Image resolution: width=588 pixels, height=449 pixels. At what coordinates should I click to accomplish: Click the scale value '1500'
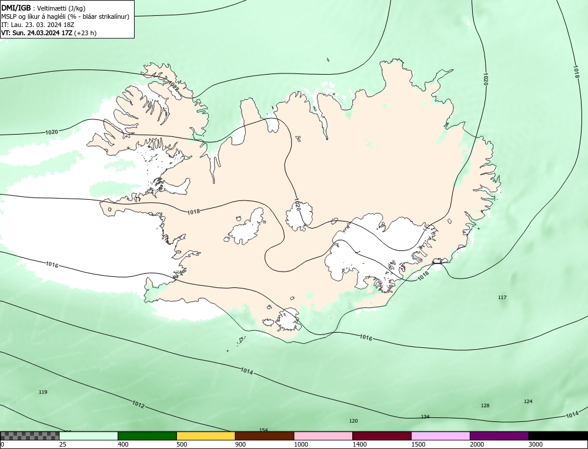418,444
